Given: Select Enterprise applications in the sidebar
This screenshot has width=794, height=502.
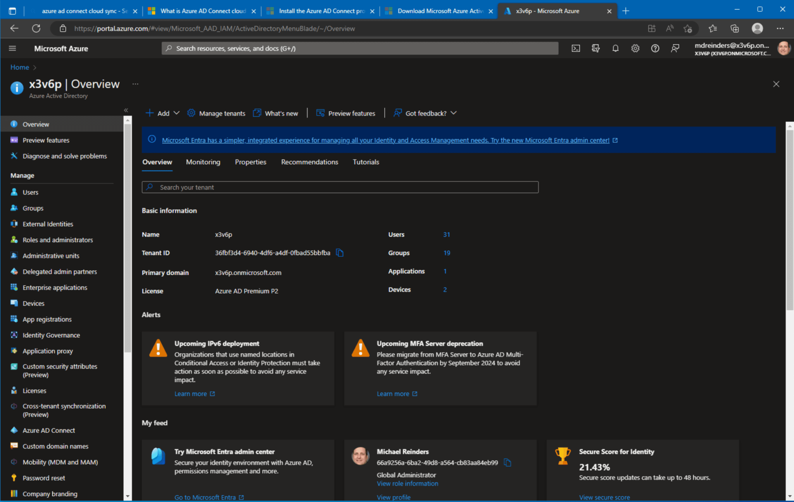Looking at the screenshot, I should pos(54,287).
